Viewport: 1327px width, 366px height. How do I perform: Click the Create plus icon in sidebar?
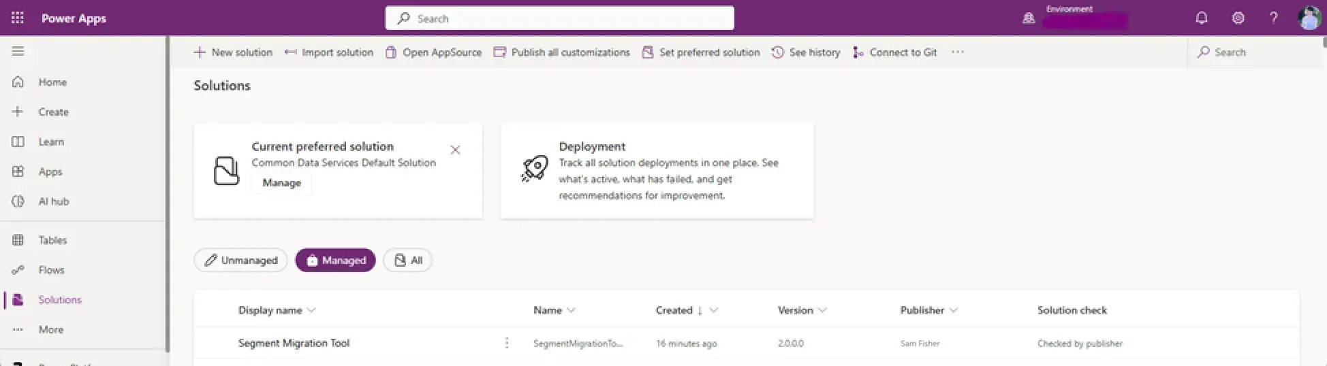point(18,112)
